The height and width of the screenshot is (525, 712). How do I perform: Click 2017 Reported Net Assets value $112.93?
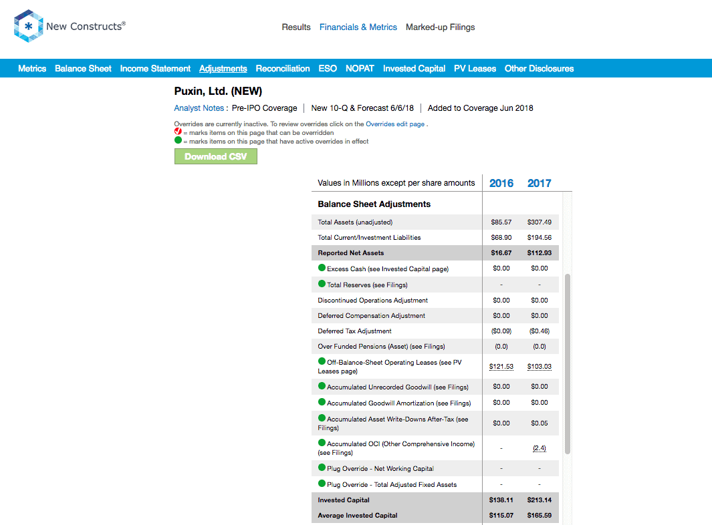[540, 253]
